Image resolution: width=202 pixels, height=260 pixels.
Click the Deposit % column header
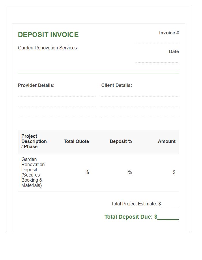[121, 142]
